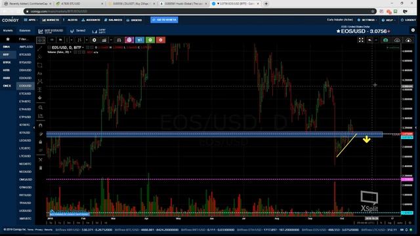Open the Apps dropdown menu
The width and height of the screenshot is (420, 236).
tap(31, 20)
